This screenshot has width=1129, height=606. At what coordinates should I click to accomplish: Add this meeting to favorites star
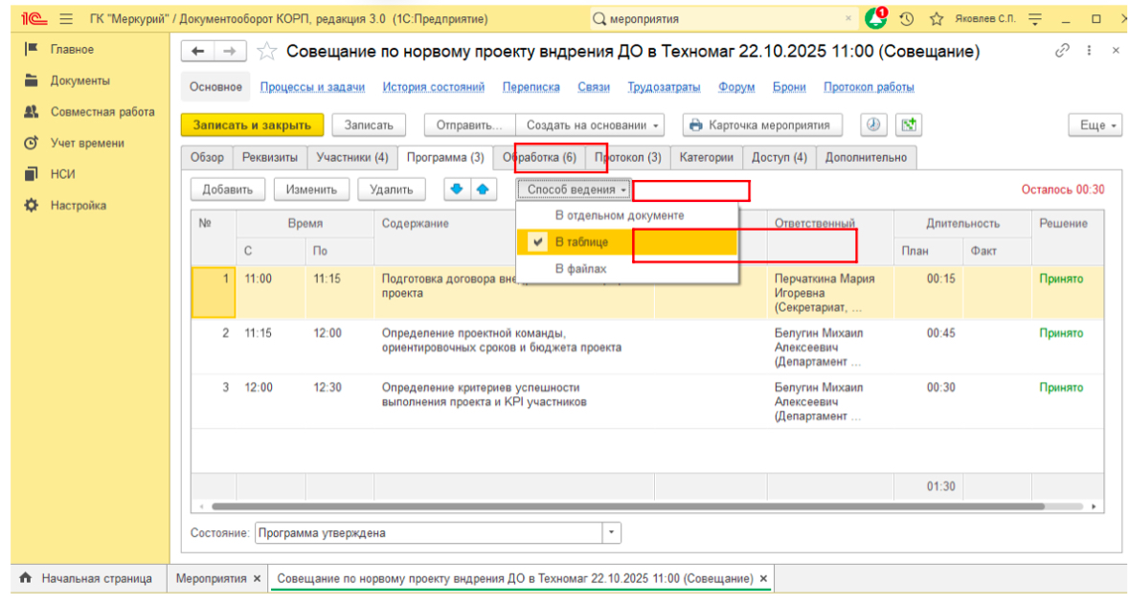click(267, 51)
